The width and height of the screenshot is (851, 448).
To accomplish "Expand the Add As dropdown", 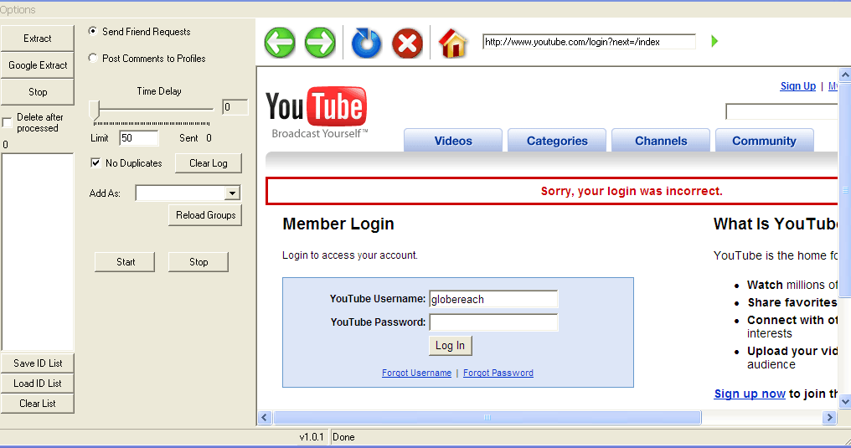I will pyautogui.click(x=232, y=193).
